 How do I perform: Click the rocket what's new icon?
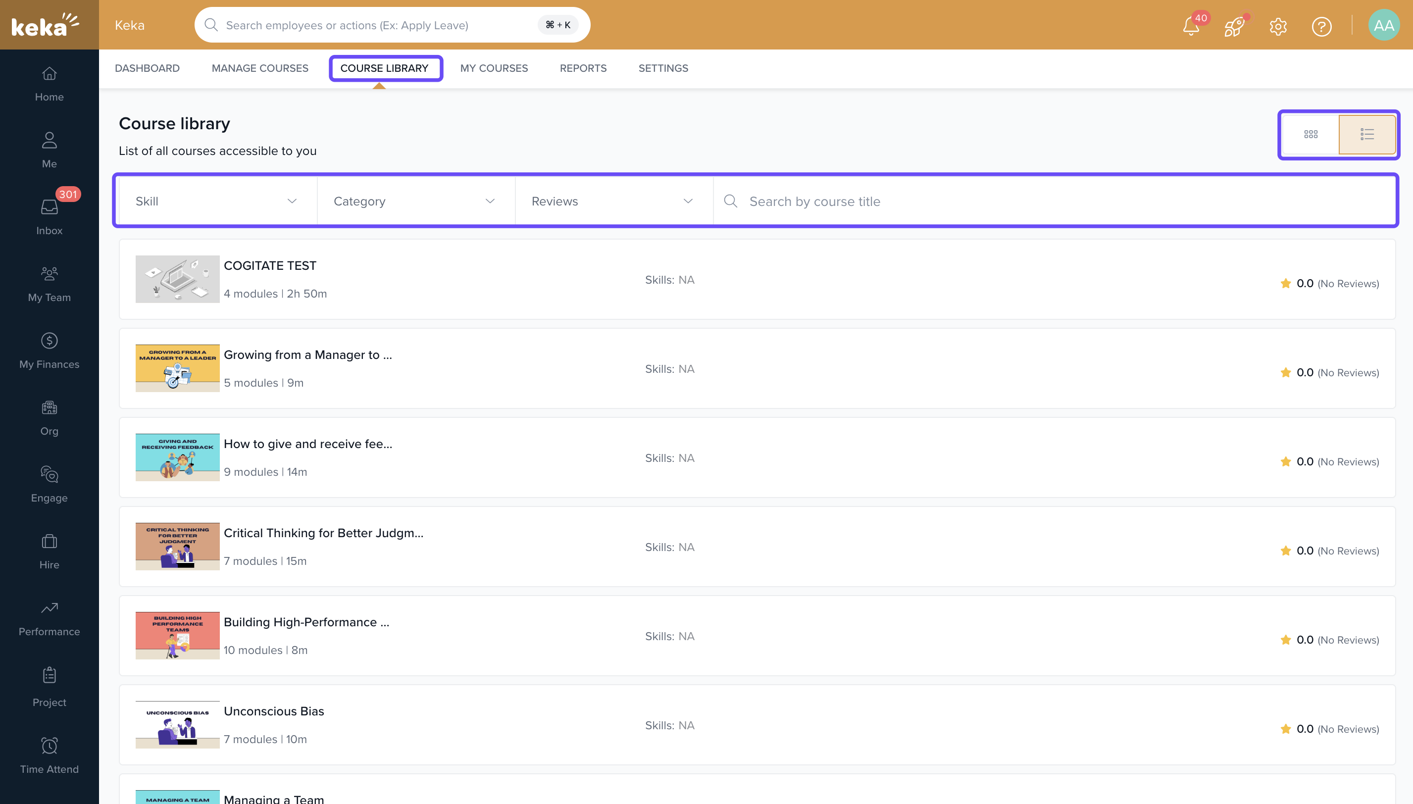coord(1234,26)
